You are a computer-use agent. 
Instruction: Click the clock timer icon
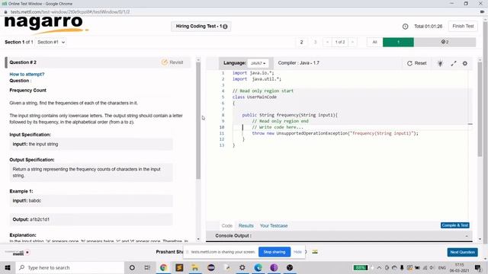click(x=405, y=27)
